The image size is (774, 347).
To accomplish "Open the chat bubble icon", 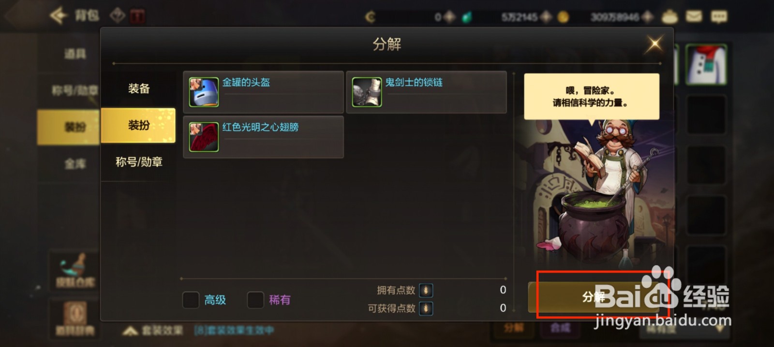I will click(x=718, y=16).
